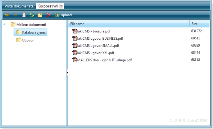Screen dimensions: 213x129
Task: Sort by the Size column header
Action: 199,24
